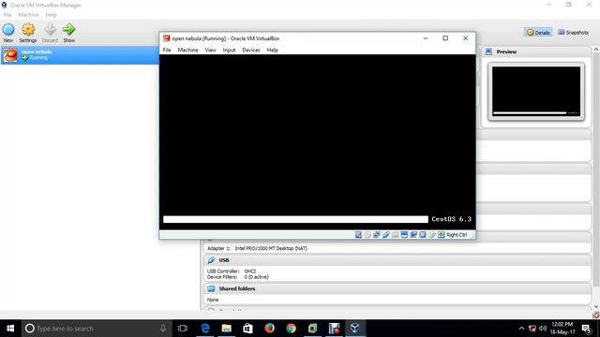
Task: Click the VirtualBox cube taskbar icon
Action: (x=355, y=329)
